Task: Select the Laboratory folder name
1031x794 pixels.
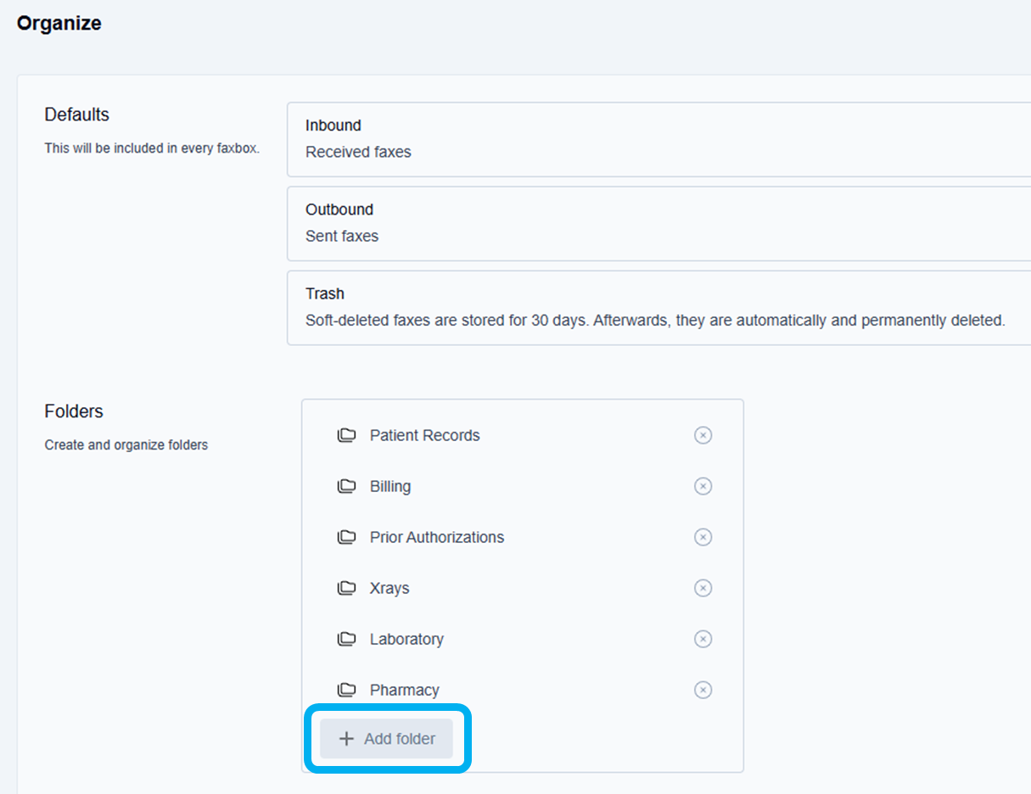Action: tap(406, 639)
